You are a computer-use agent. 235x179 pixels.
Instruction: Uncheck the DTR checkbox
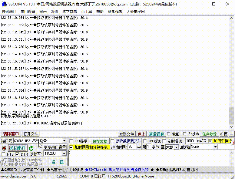pyautogui.click(x=17, y=154)
